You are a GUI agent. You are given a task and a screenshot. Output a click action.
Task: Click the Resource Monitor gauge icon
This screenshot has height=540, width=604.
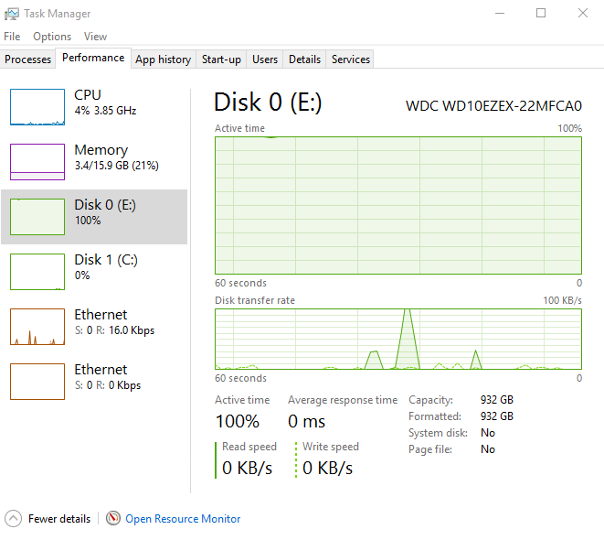tap(113, 518)
